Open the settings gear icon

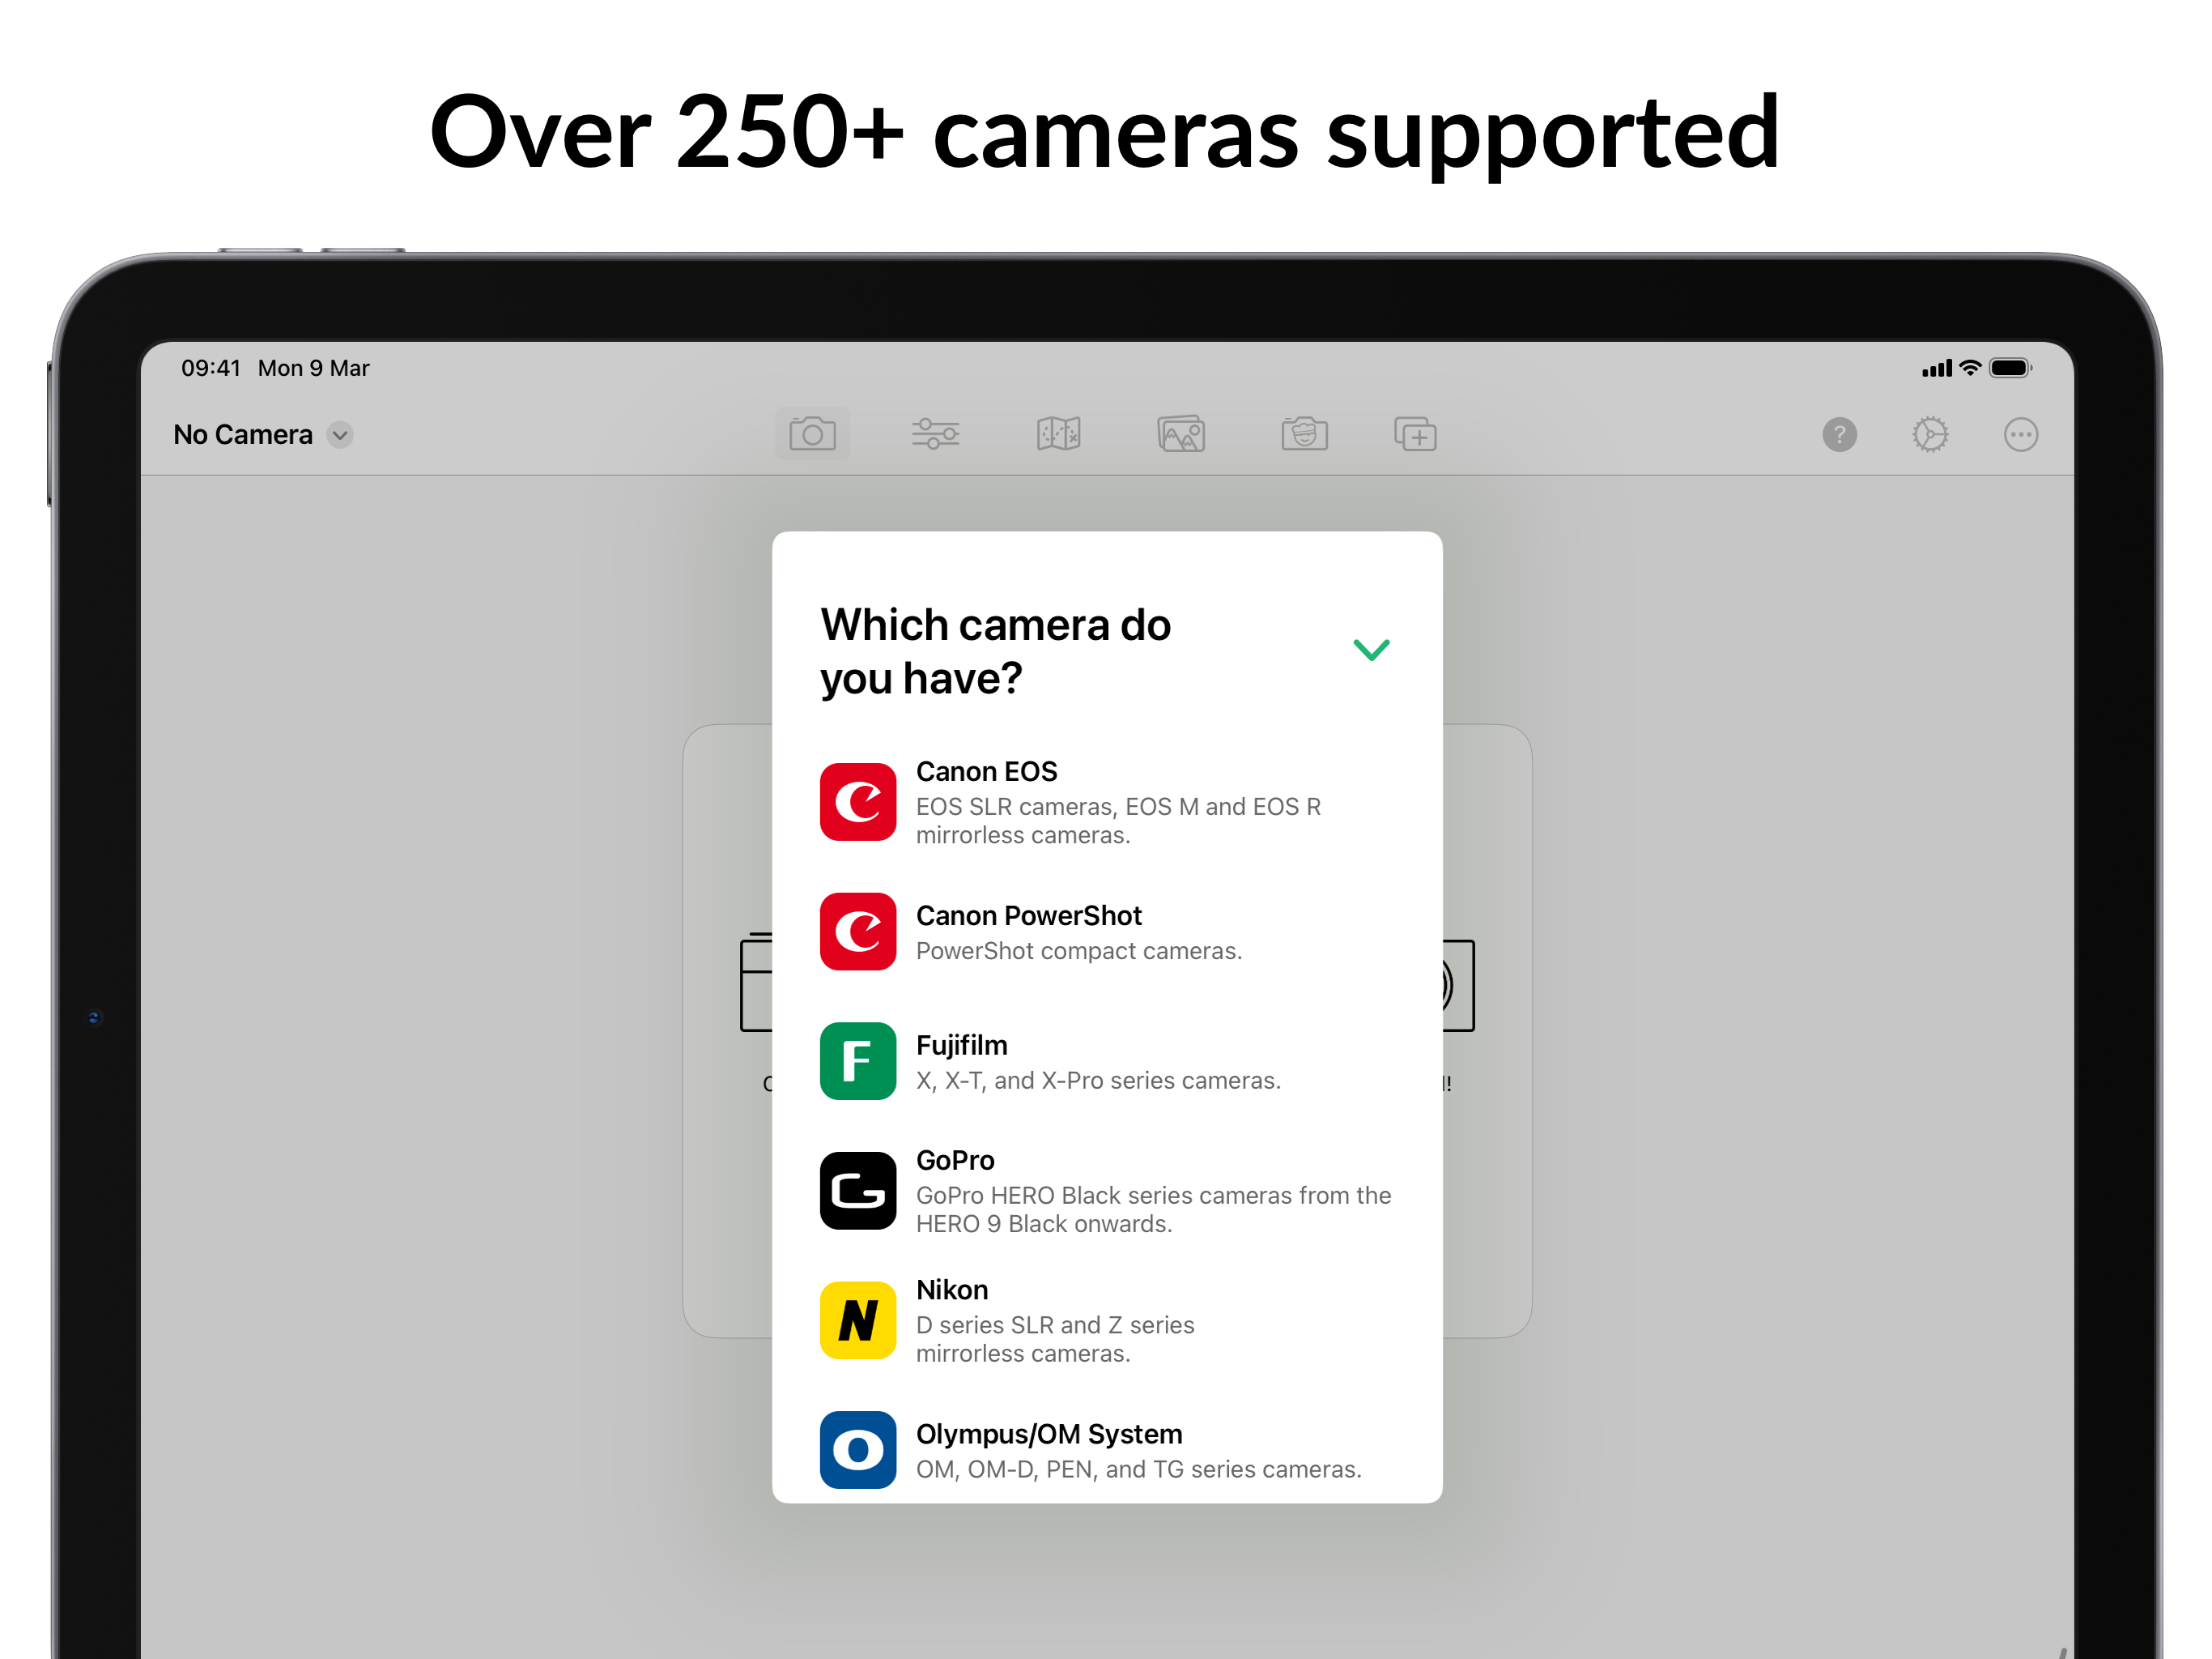coord(1930,434)
